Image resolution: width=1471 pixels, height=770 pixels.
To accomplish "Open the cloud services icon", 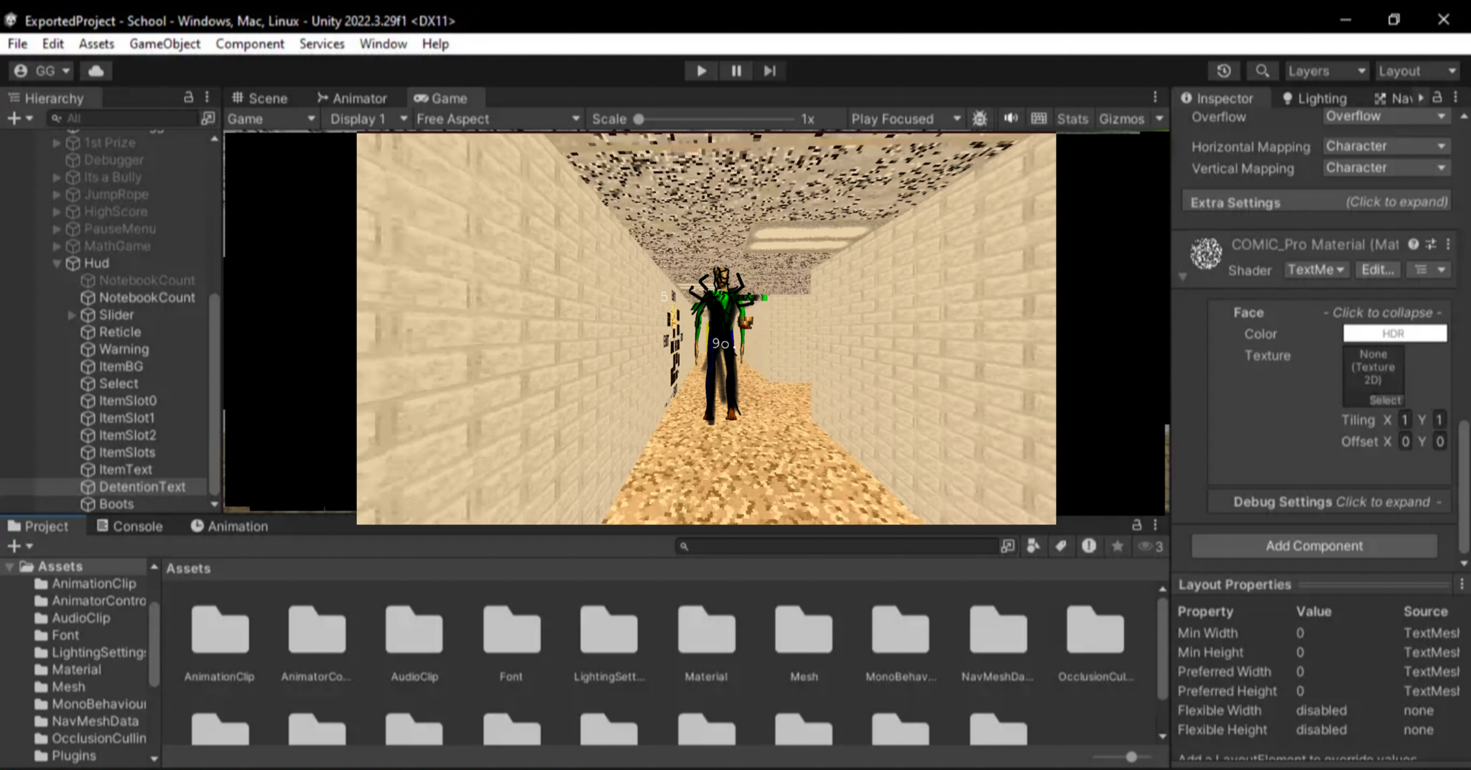I will [96, 71].
